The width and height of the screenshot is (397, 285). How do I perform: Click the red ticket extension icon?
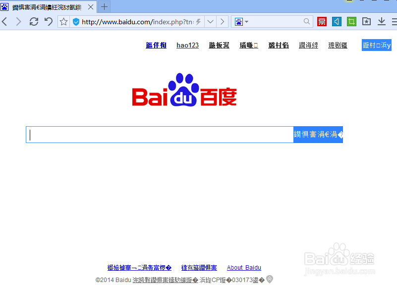[322, 21]
